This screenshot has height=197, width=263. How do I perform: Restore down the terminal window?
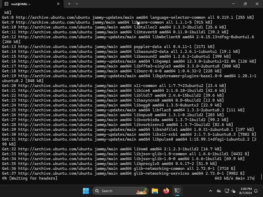coord(245,4)
